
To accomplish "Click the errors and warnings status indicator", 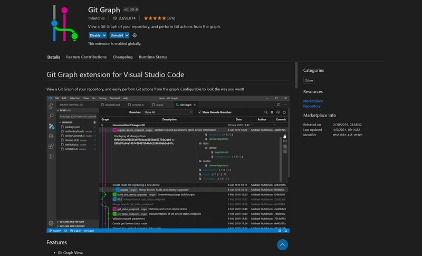I will [75, 231].
